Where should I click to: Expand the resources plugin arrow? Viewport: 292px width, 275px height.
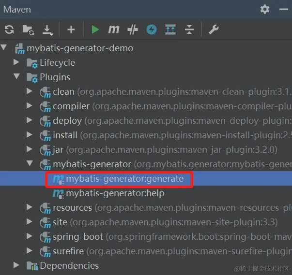pyautogui.click(x=30, y=207)
